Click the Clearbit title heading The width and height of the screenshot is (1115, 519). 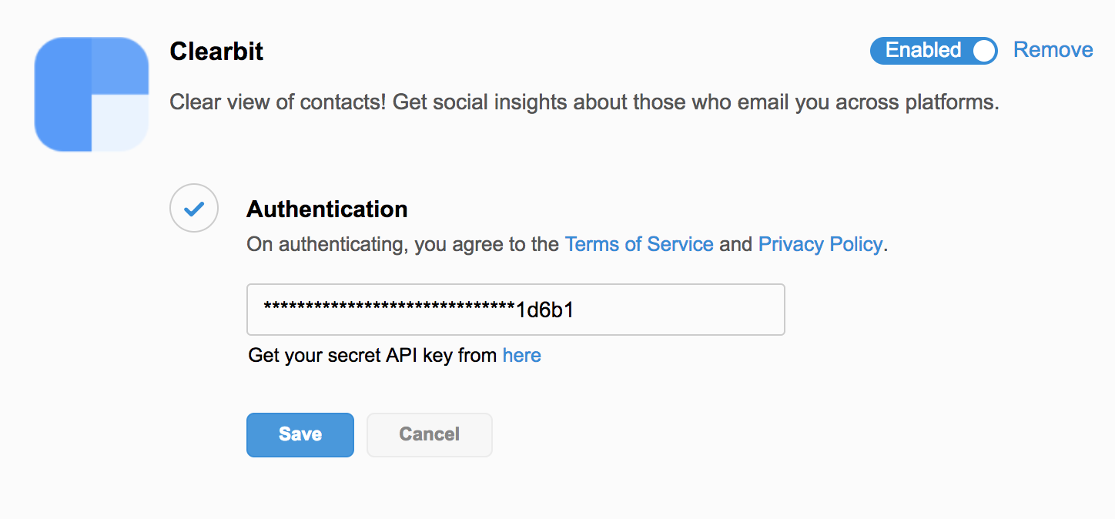click(216, 52)
